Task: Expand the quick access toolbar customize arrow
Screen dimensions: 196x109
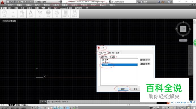Action: click(61, 2)
